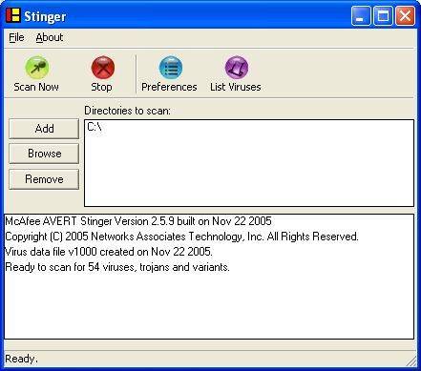The image size is (421, 371).
Task: Show the List Viruses icon
Action: point(236,68)
